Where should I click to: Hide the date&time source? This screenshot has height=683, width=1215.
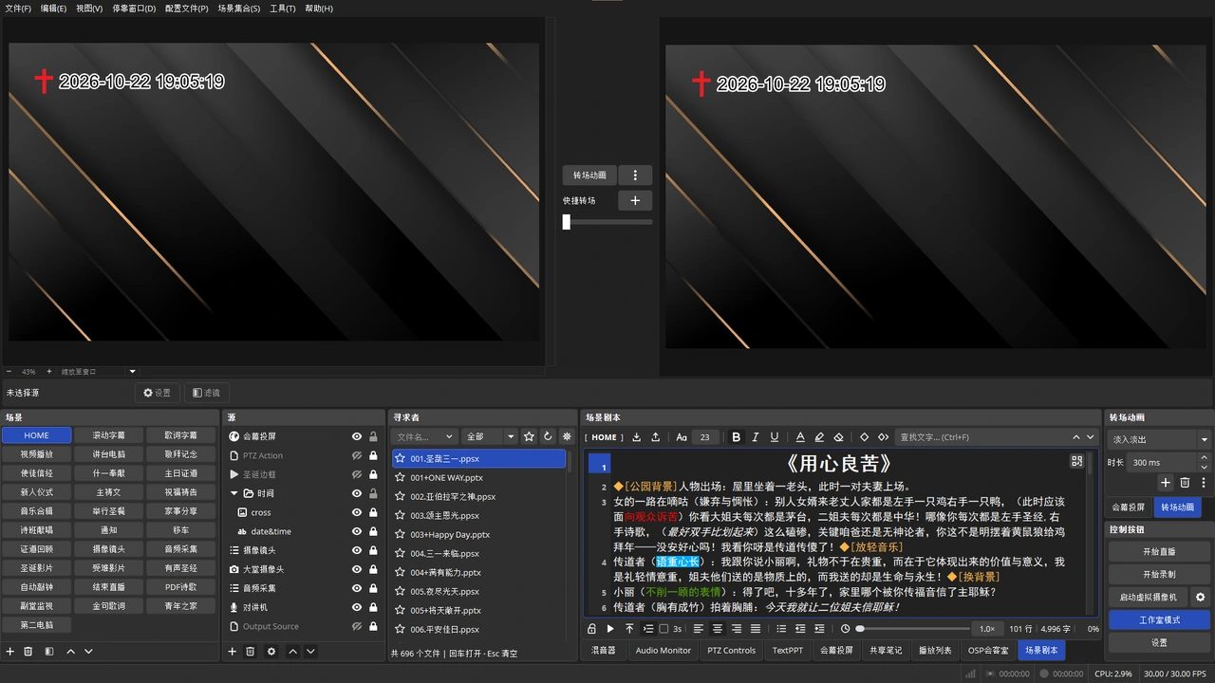coord(357,531)
